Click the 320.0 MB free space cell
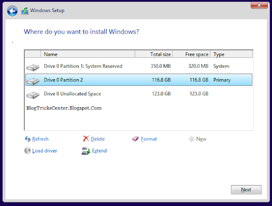The width and height of the screenshot is (272, 206). click(198, 66)
